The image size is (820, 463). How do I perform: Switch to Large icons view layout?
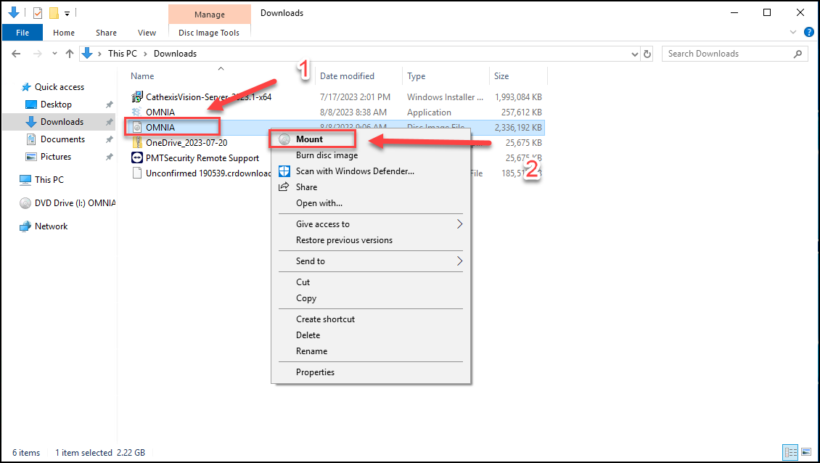click(806, 452)
